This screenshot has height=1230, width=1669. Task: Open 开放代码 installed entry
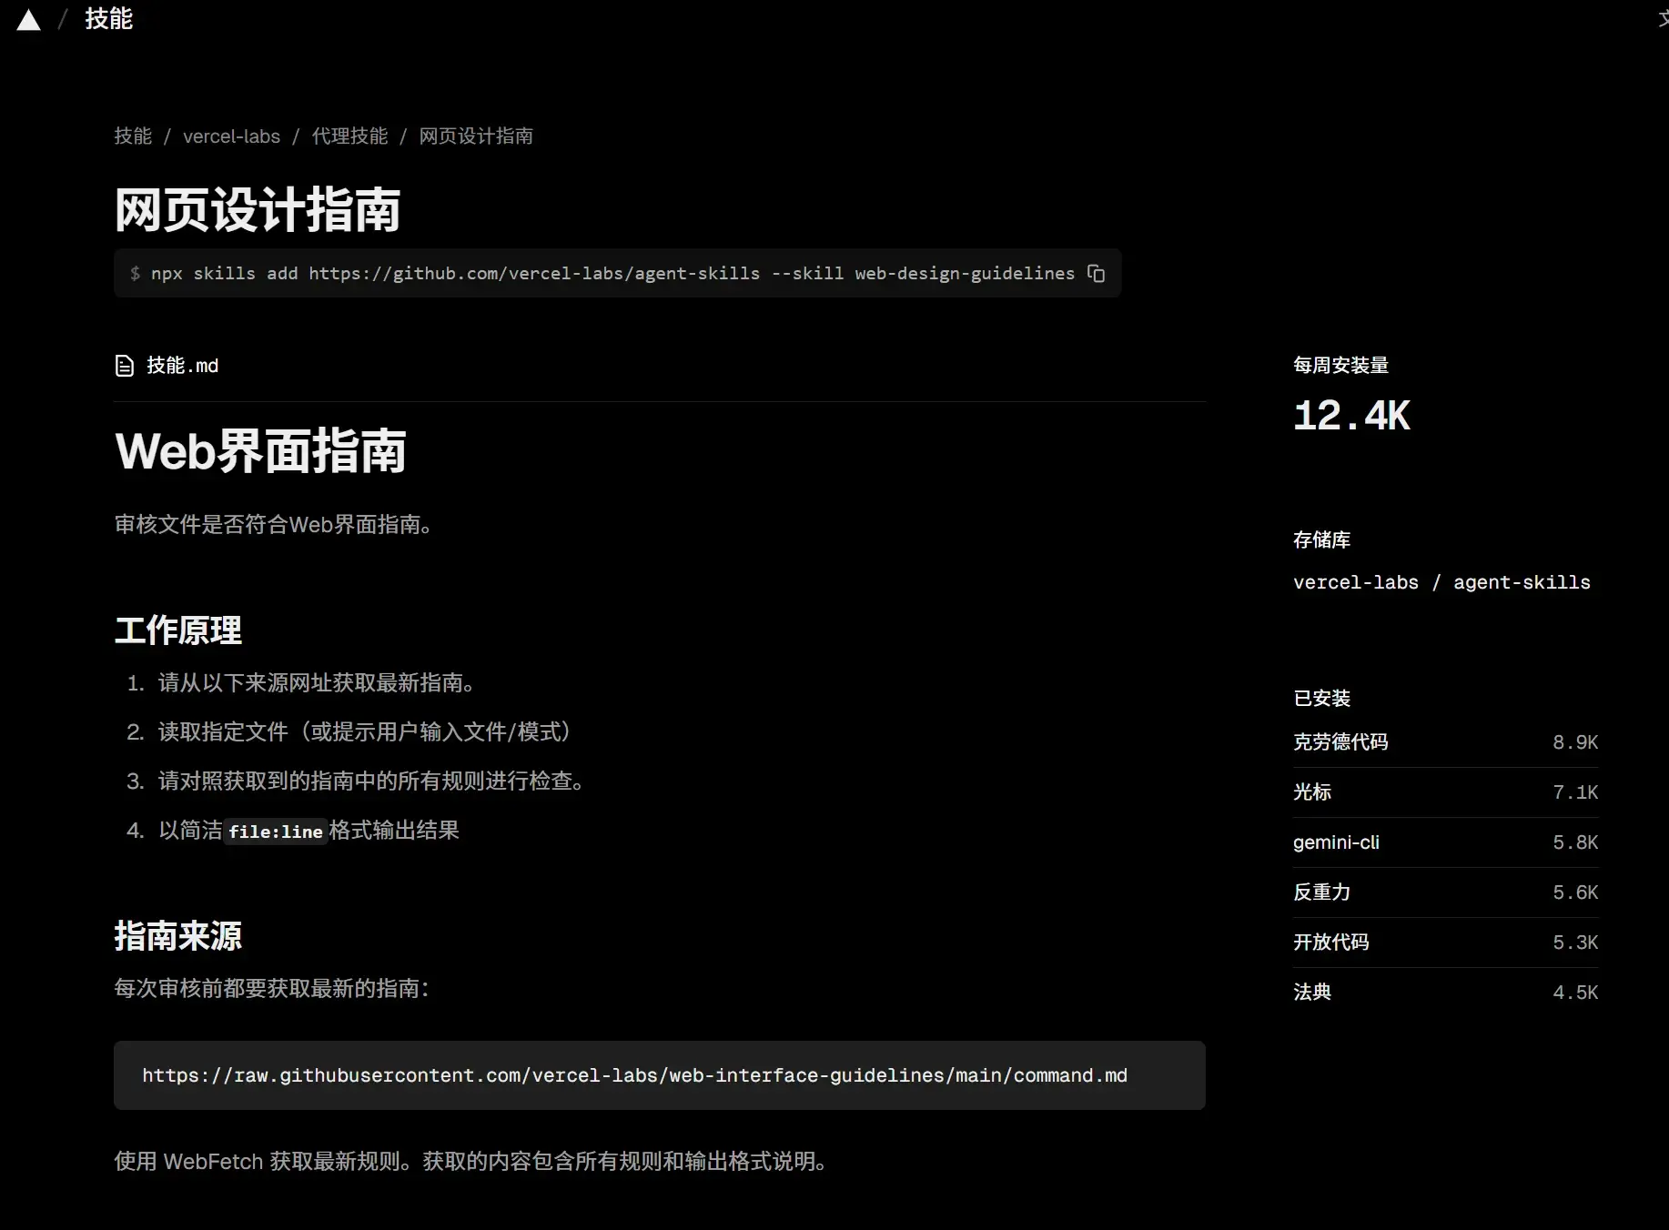click(x=1330, y=943)
